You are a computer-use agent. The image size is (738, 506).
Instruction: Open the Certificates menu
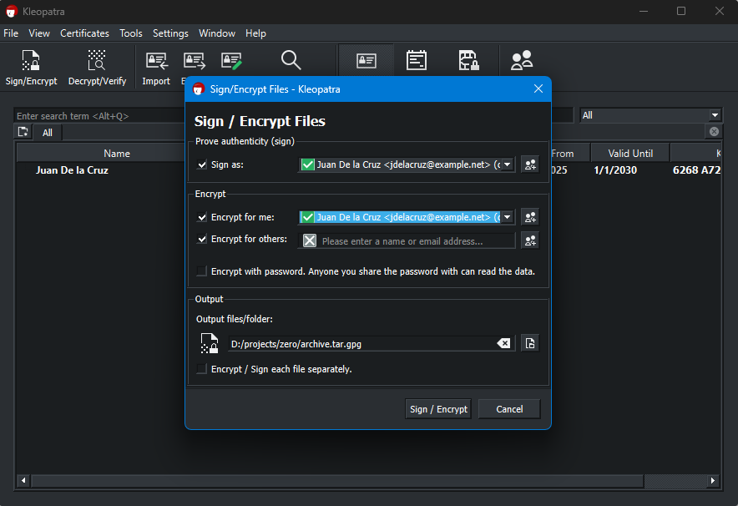[x=84, y=33]
